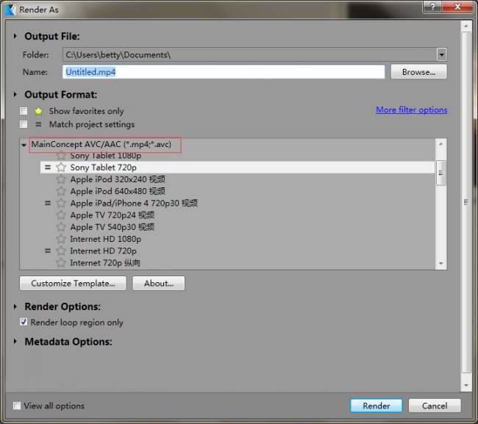Select Sony Tablet 1080p template

(105, 156)
